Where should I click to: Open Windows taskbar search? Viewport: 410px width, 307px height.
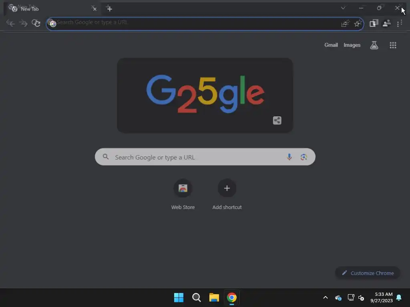coord(196,297)
